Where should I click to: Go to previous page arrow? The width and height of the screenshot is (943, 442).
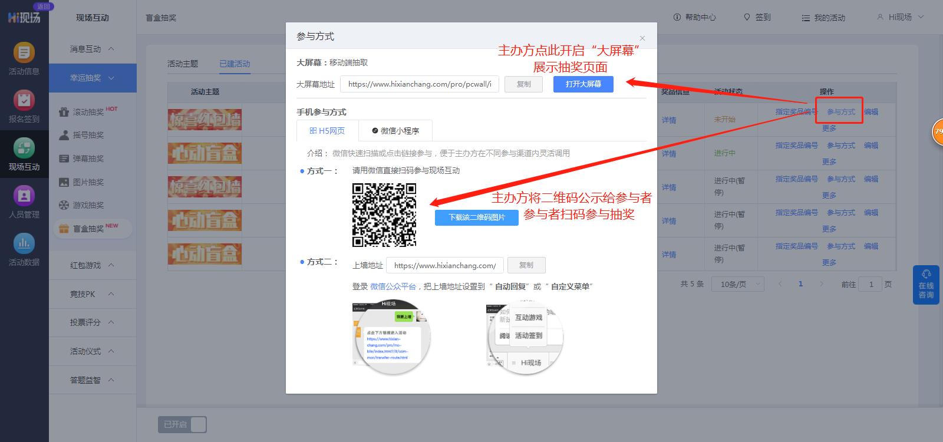(780, 284)
